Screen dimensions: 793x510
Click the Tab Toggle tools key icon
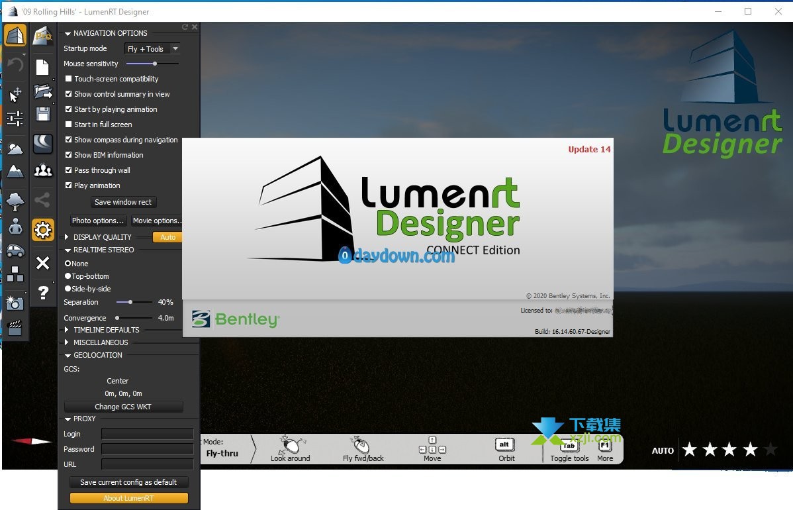569,446
